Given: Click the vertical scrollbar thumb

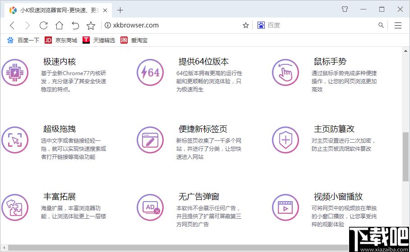Looking at the screenshot, I should [405, 157].
